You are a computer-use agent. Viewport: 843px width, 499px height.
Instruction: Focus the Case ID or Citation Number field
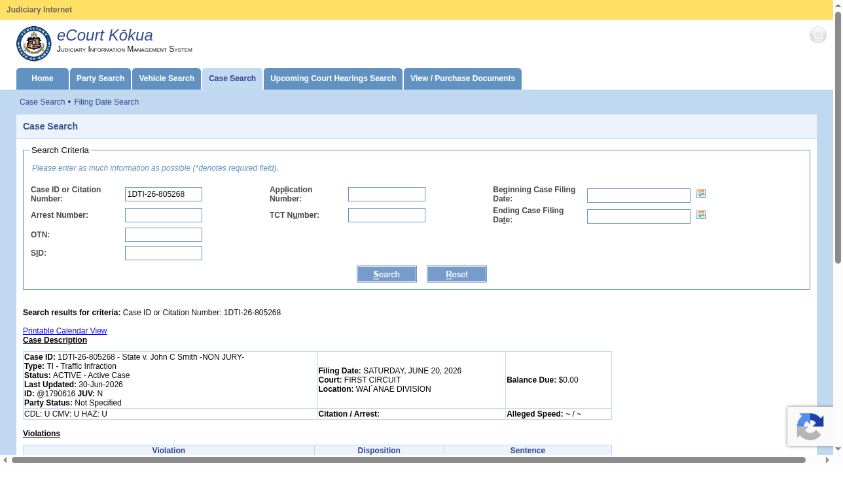coord(164,194)
